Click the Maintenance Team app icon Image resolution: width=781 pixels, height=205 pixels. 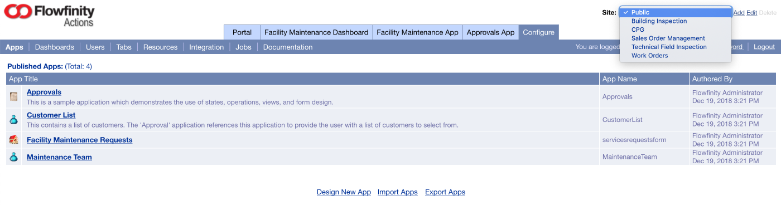click(x=14, y=157)
